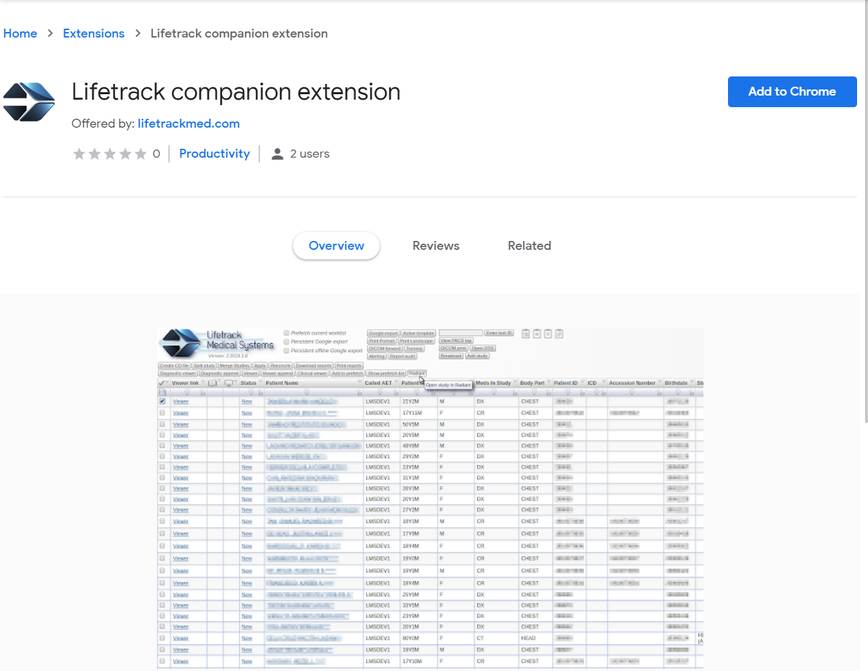Click the '2 users' count text
868x671 pixels.
310,154
